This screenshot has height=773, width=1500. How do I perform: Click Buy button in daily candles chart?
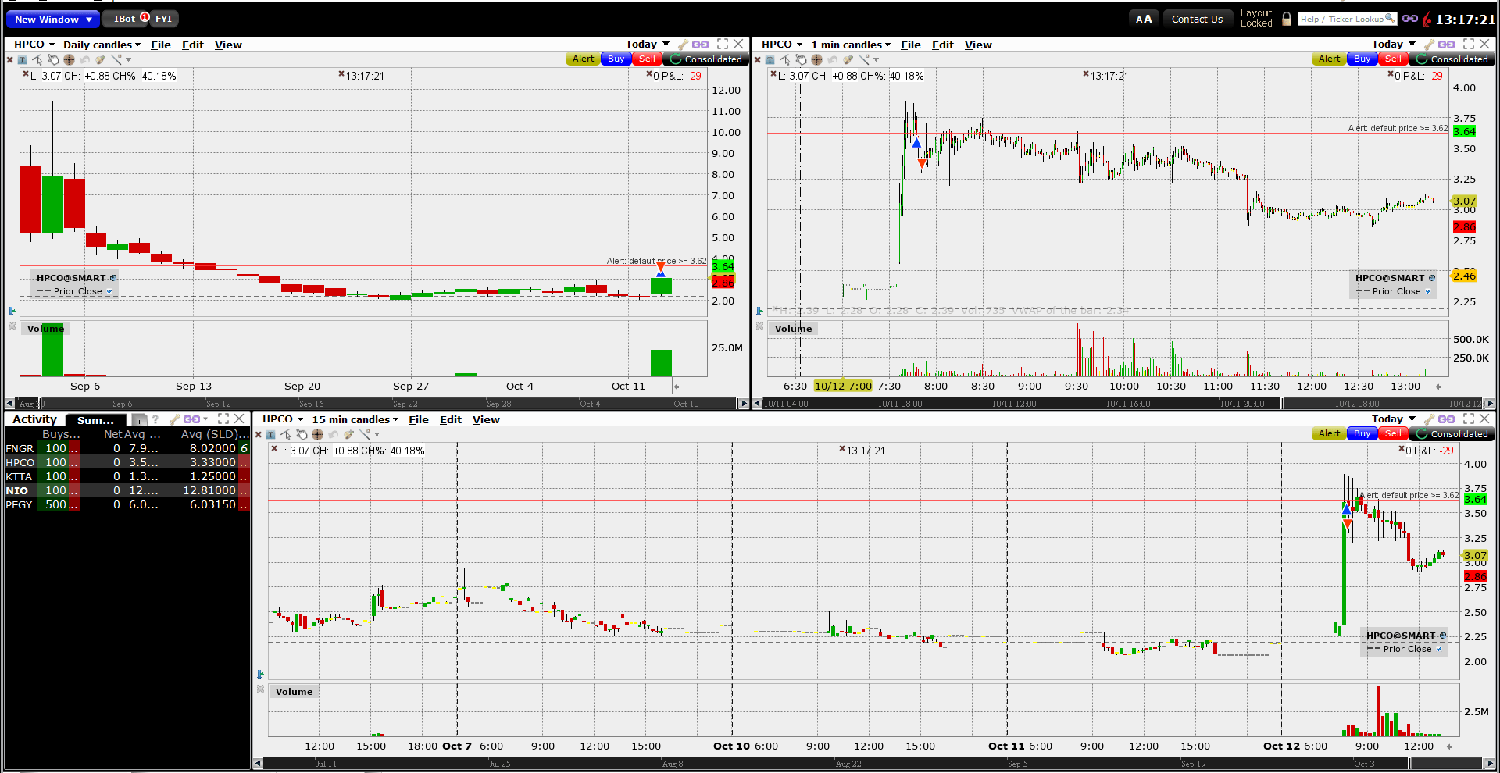click(x=616, y=59)
